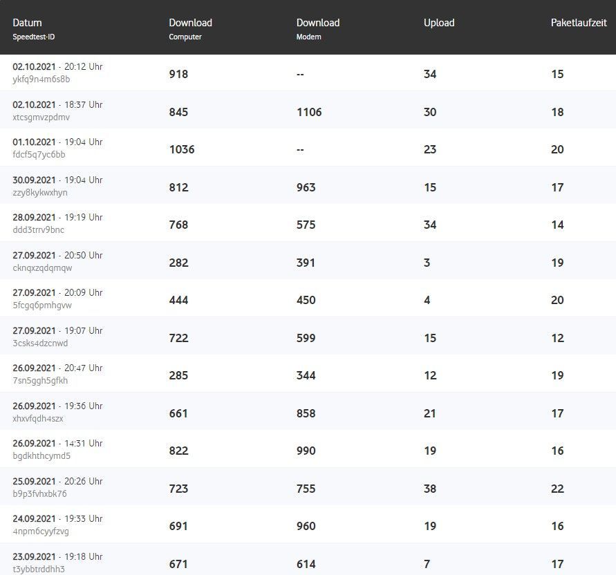Click computer download value 671
The width and height of the screenshot is (616, 575).
(179, 565)
